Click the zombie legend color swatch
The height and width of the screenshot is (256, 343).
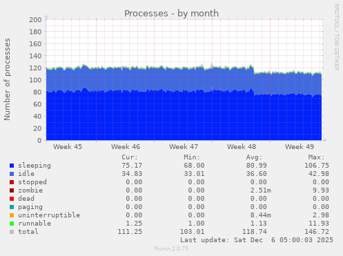(x=12, y=190)
